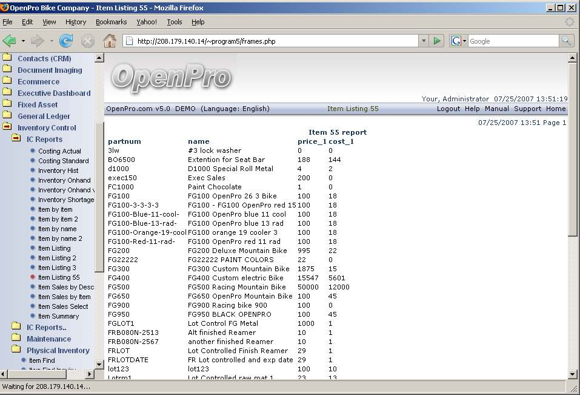Open the Manual link in header

coord(496,109)
